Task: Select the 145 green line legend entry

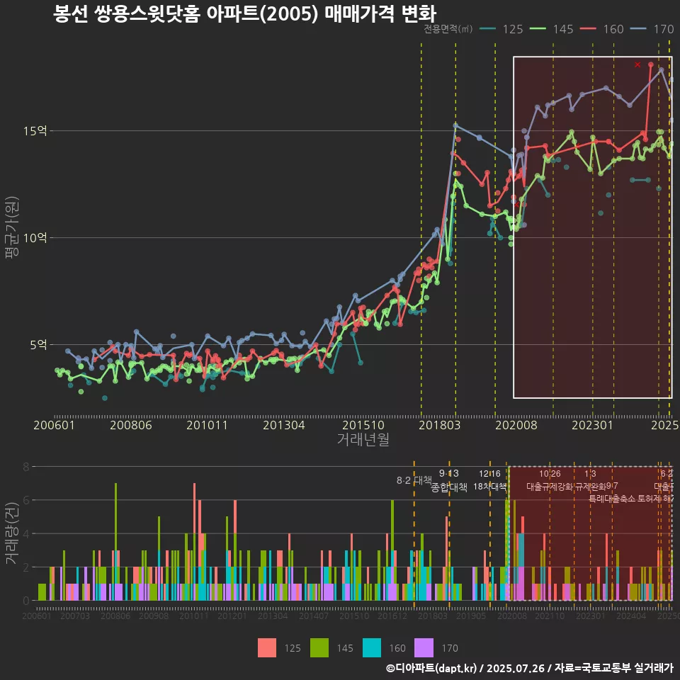Action: coord(552,29)
